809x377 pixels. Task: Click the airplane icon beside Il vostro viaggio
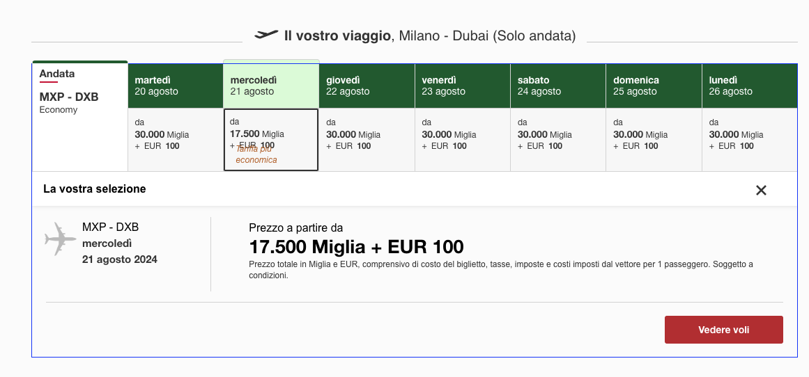tap(266, 35)
